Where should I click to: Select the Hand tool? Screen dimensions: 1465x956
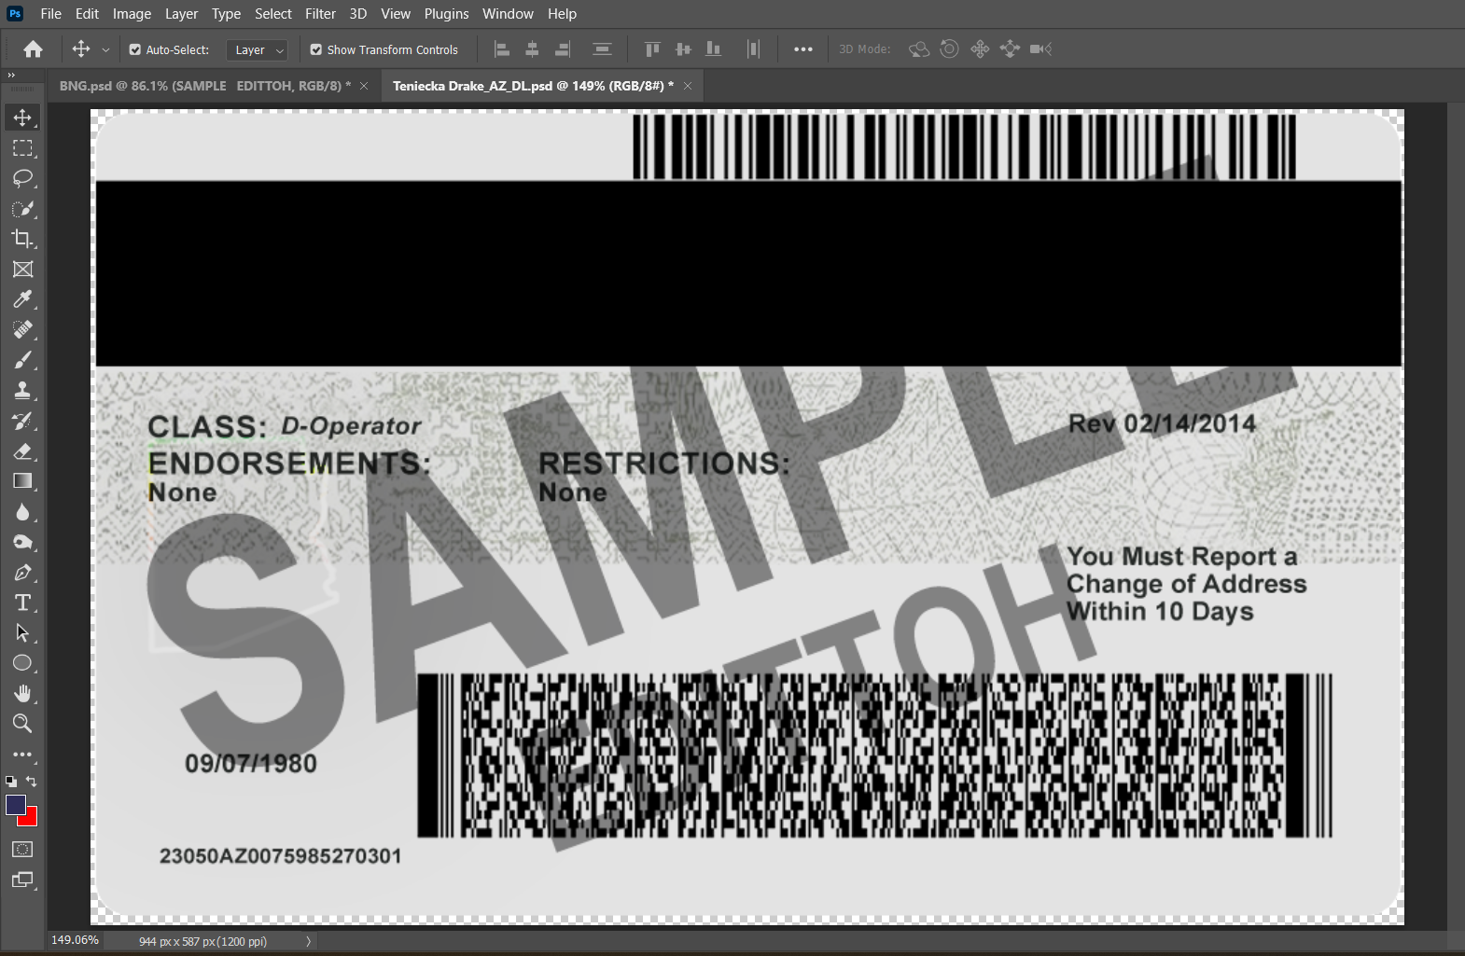pyautogui.click(x=22, y=694)
